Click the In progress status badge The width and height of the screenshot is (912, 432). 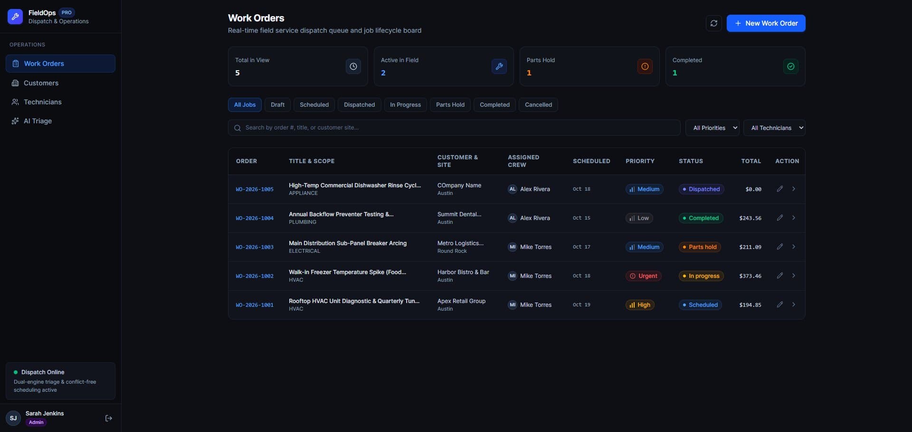[x=701, y=276]
